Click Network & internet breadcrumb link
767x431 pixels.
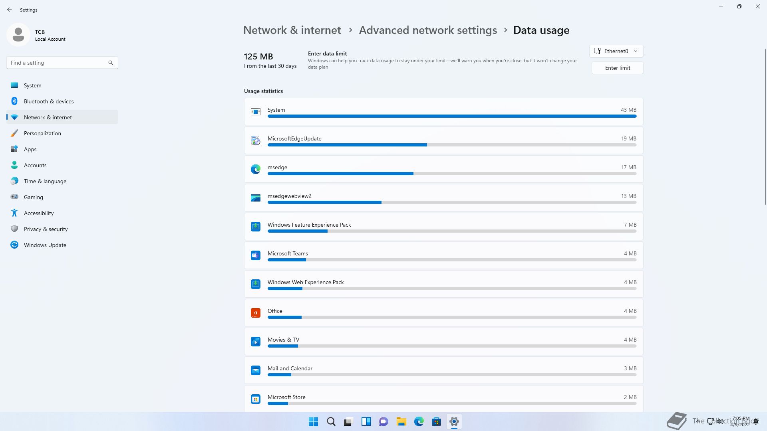[x=292, y=30]
